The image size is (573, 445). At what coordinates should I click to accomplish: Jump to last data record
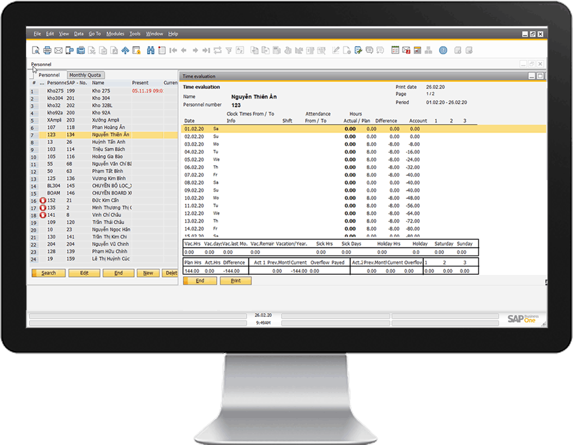click(x=207, y=51)
